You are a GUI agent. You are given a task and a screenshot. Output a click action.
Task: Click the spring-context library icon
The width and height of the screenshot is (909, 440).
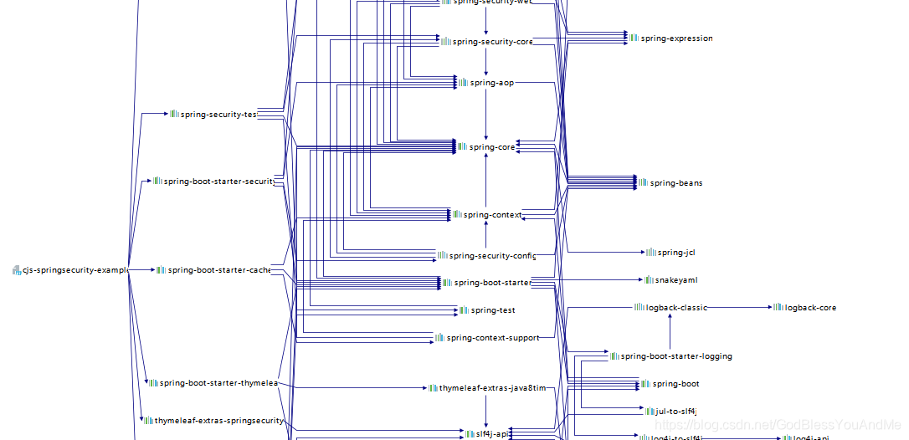(x=457, y=215)
